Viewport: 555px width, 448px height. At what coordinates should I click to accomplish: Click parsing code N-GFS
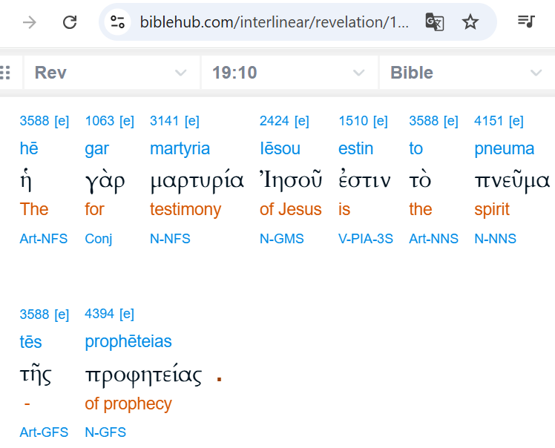click(105, 432)
